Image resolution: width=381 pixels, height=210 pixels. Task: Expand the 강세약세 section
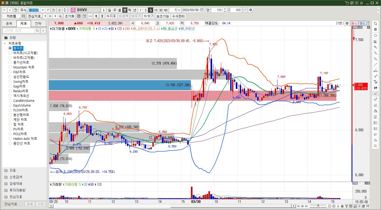pyautogui.click(x=6, y=184)
